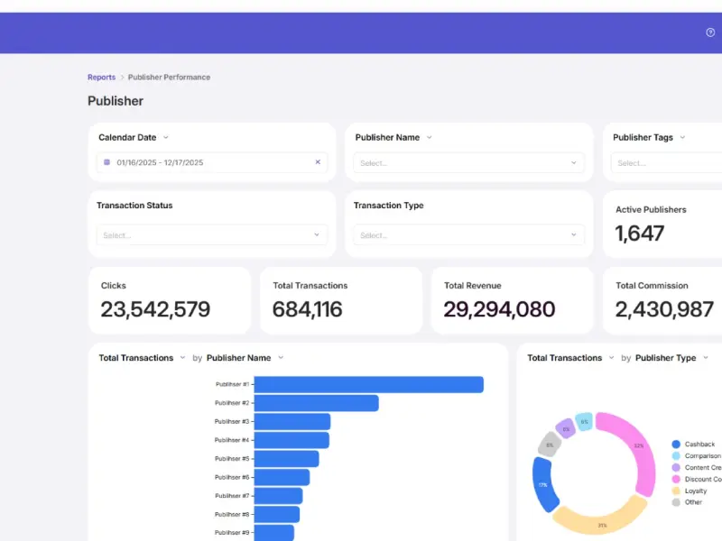Viewport: 722px width, 541px height.
Task: Go to Reports breadcrumb link
Action: tap(101, 78)
